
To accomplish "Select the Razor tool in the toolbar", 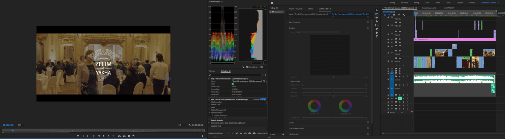I will click(377, 22).
